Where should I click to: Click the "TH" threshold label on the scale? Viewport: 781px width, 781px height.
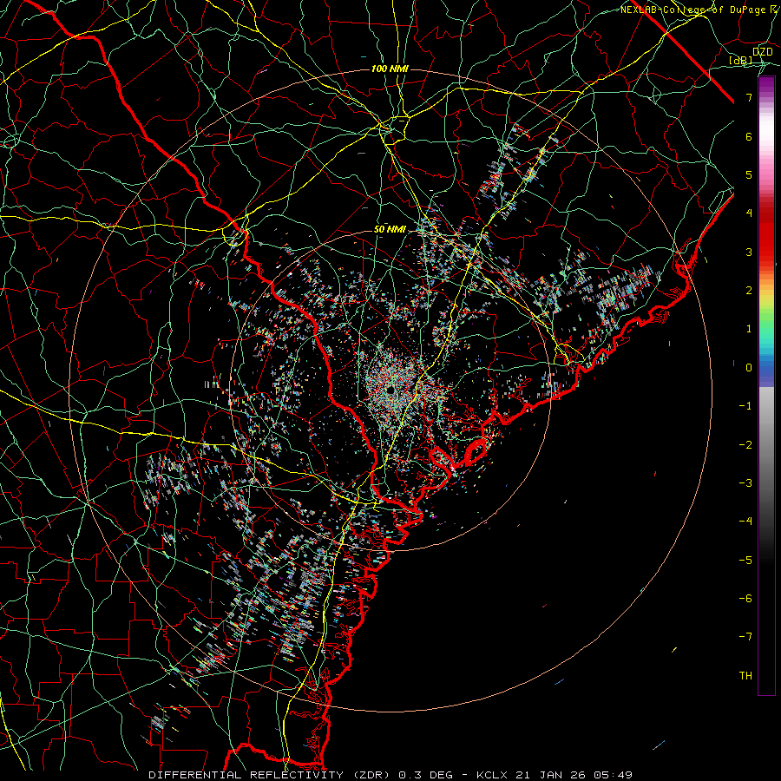click(x=745, y=676)
